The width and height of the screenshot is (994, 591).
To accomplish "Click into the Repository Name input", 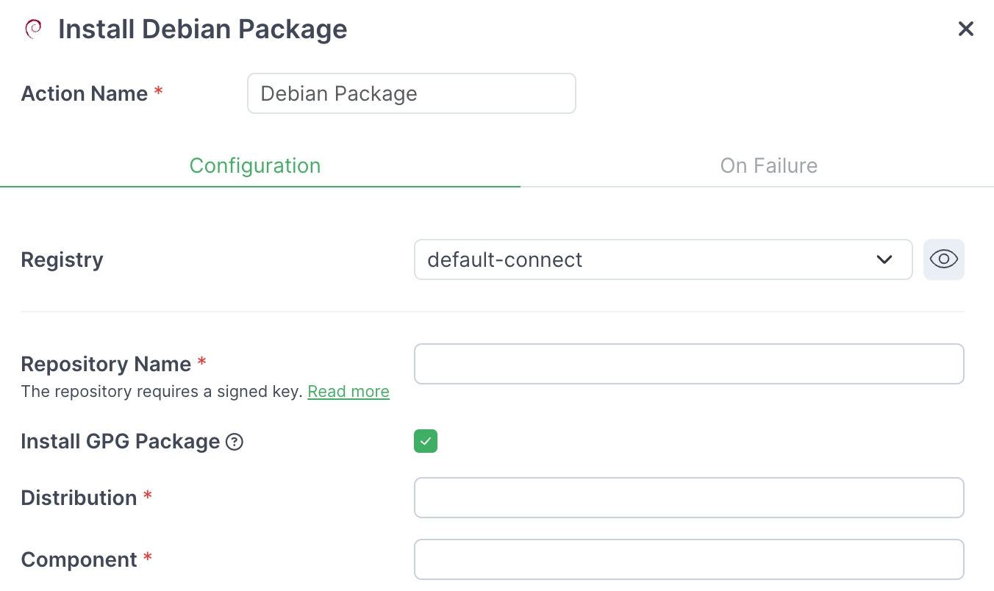I will (688, 364).
